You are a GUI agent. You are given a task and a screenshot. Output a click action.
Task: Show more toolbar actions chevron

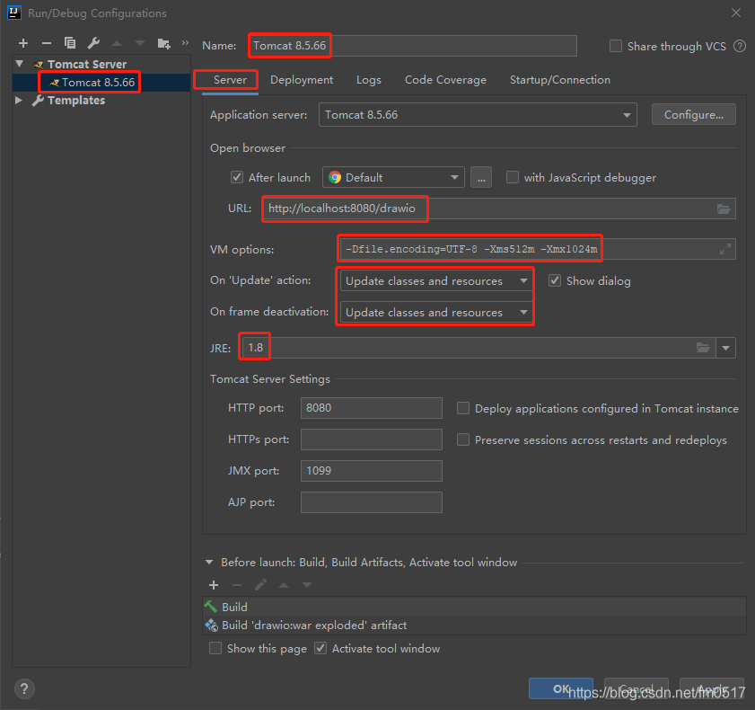tap(185, 43)
